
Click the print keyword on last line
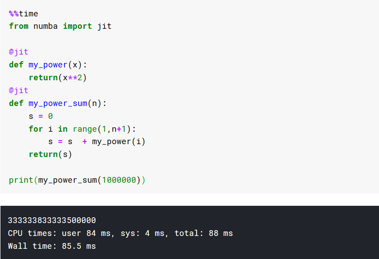point(21,180)
